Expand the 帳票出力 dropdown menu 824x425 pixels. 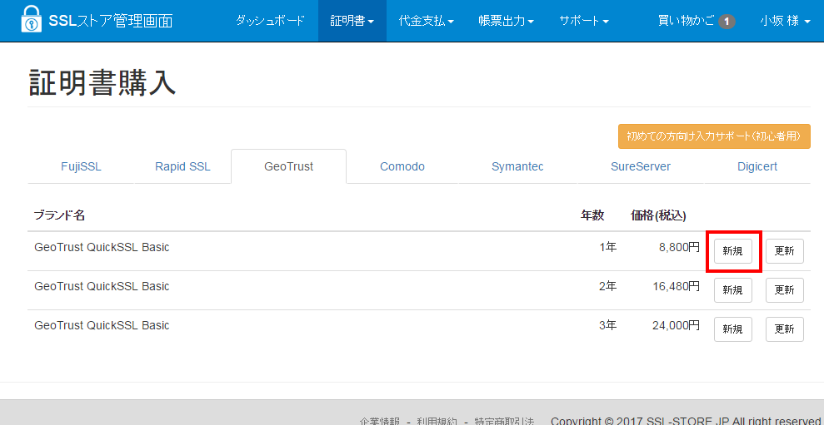click(506, 21)
